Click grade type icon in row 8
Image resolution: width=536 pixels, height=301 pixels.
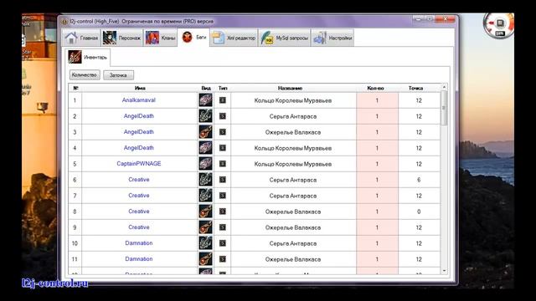(x=223, y=212)
